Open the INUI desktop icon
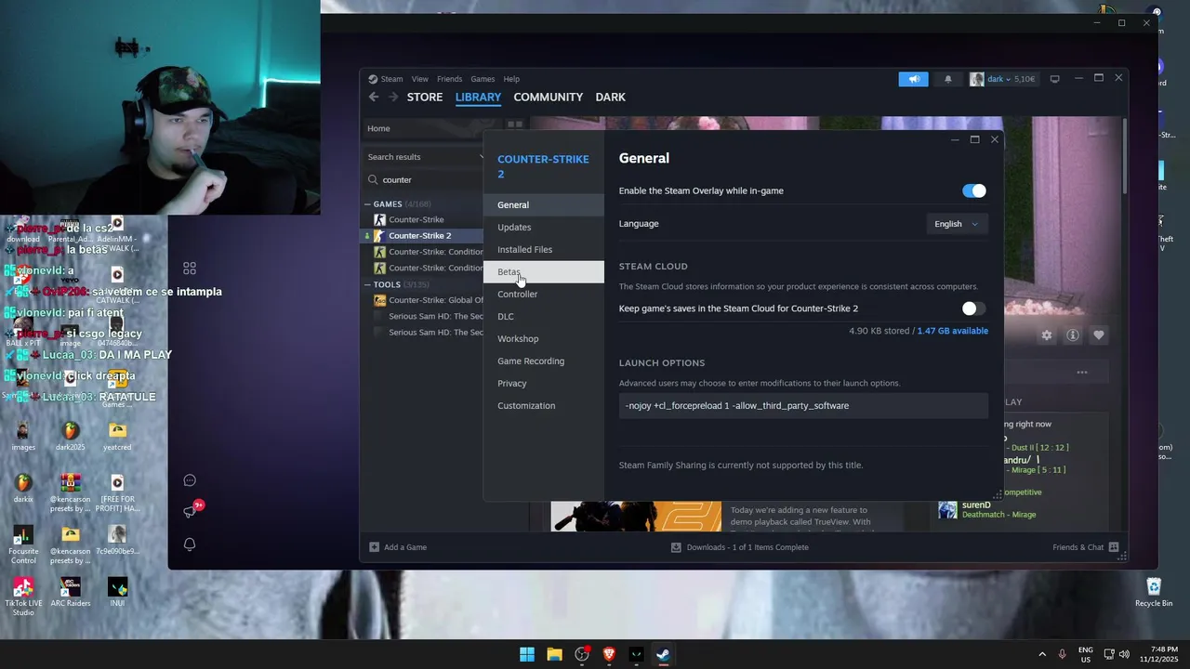 117,593
